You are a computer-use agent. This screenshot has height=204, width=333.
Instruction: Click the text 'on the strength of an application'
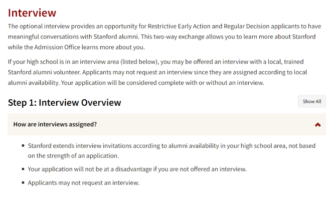[73, 155]
